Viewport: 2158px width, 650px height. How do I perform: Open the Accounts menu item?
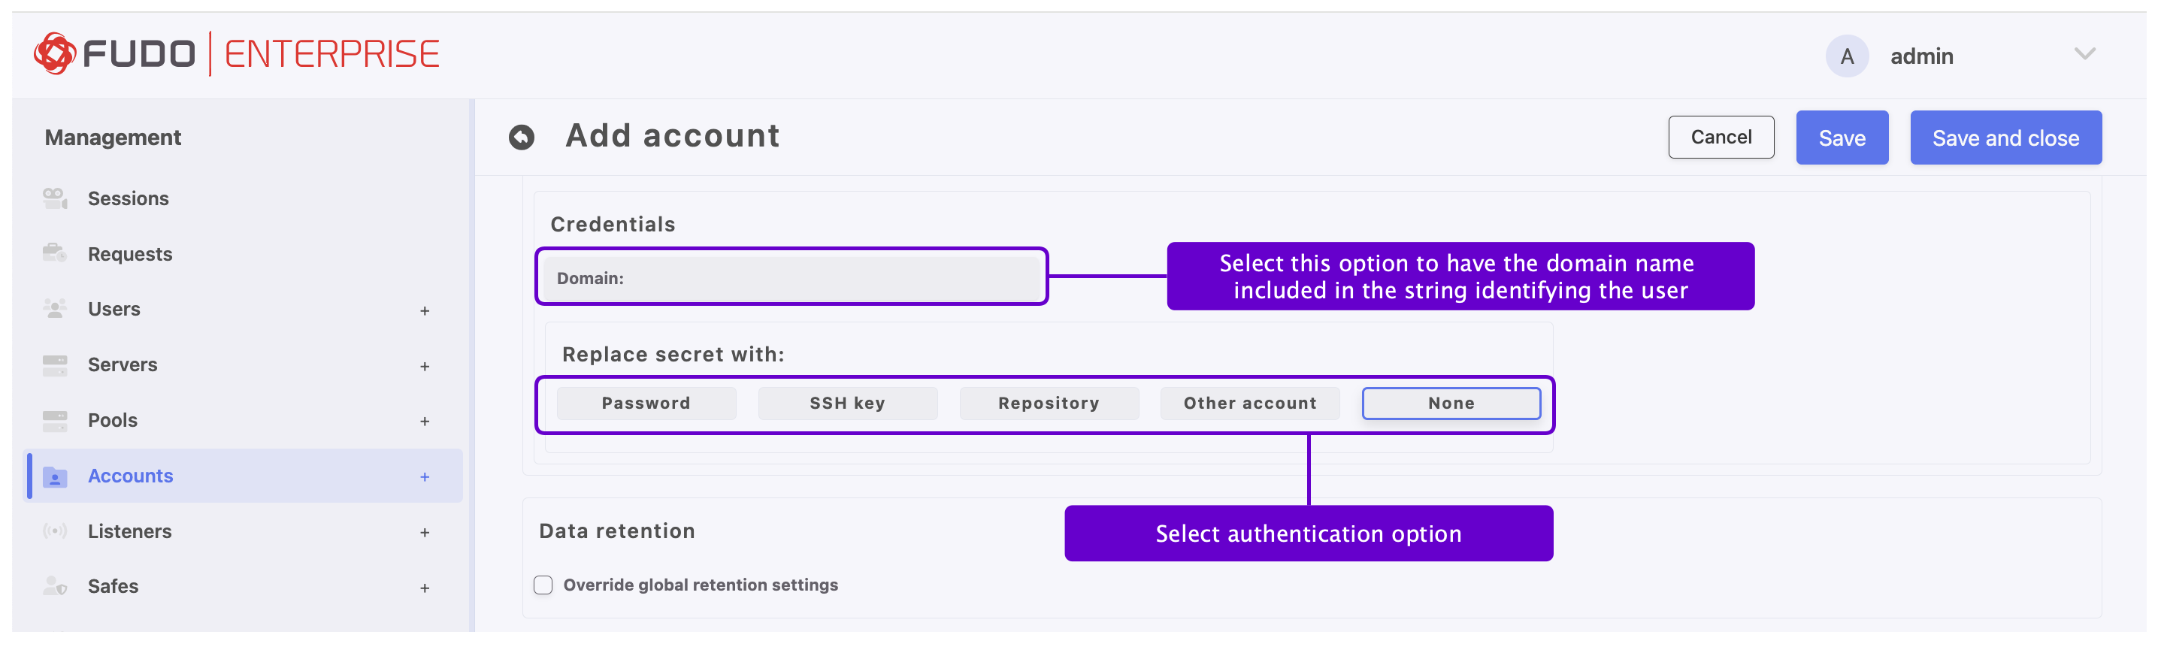coord(131,476)
